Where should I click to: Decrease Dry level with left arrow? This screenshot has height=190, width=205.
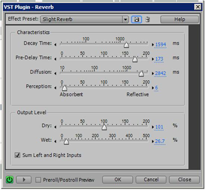coord(55,127)
